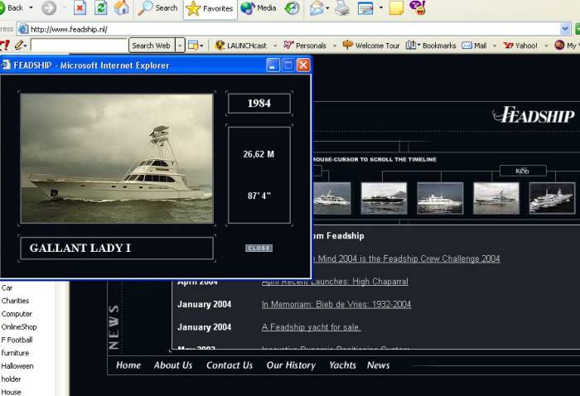
Task: Open LAUNCHcast from Yahoo toolbar
Action: pyautogui.click(x=241, y=46)
